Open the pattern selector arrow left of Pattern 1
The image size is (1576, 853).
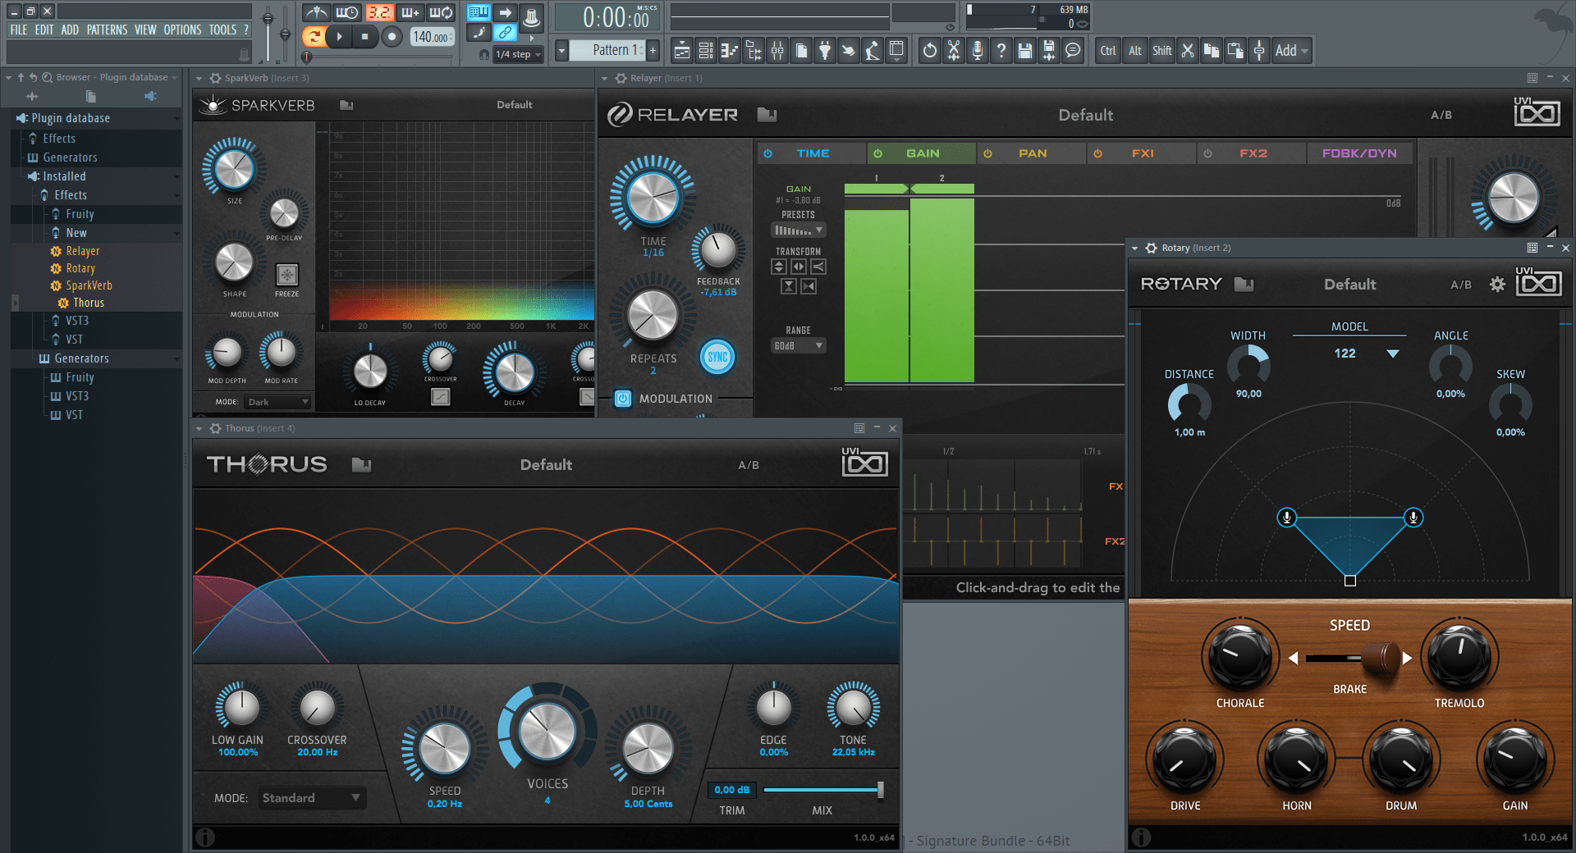(561, 51)
